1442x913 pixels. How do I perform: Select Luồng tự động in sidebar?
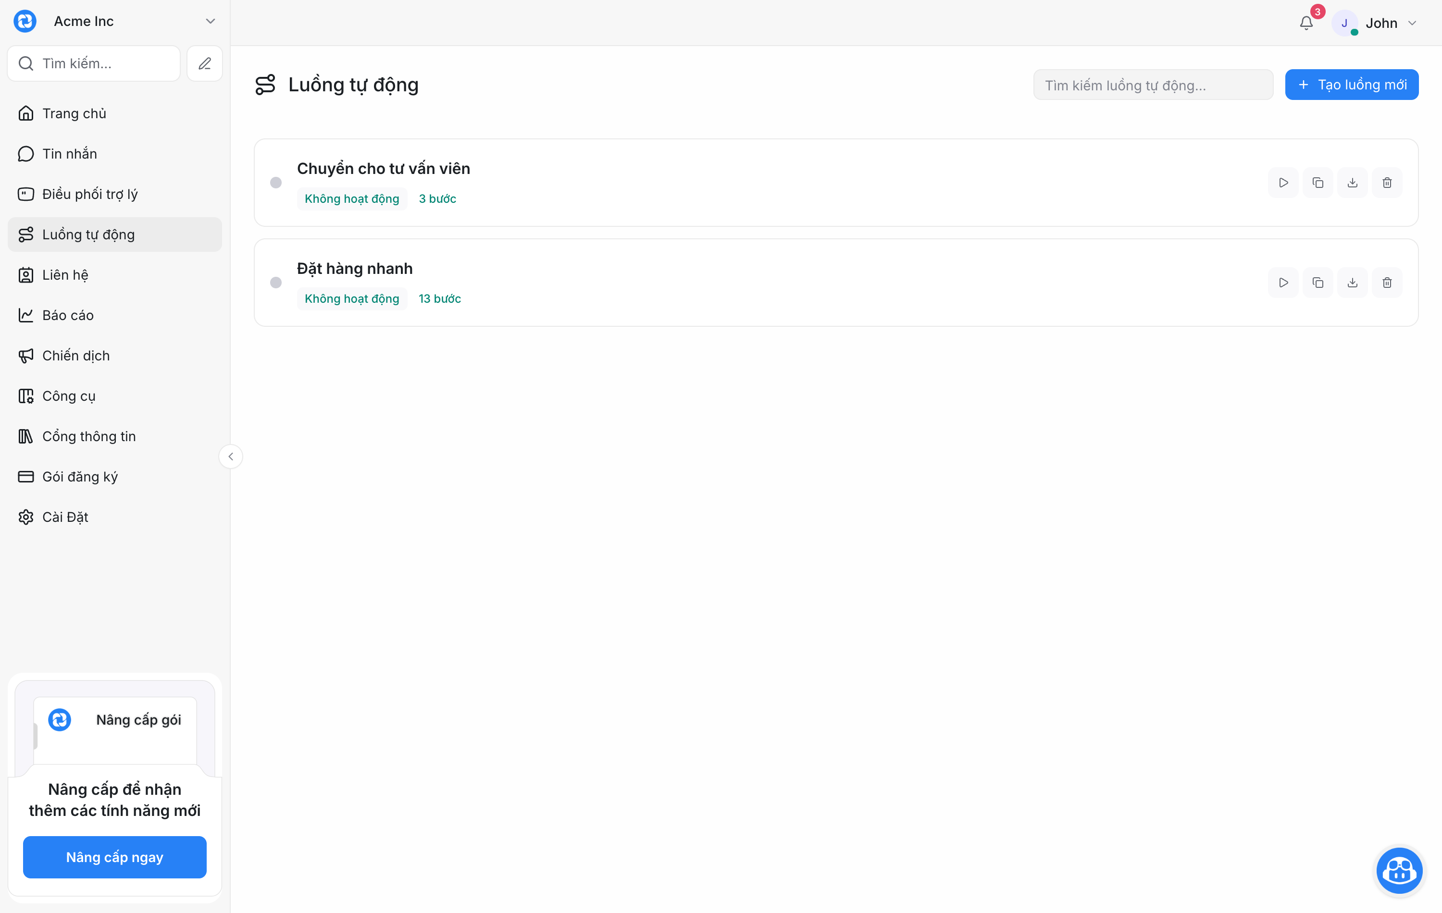click(114, 234)
